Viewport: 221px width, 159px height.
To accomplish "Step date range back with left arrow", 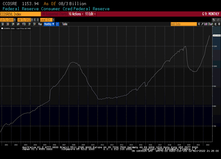I will [34, 19].
